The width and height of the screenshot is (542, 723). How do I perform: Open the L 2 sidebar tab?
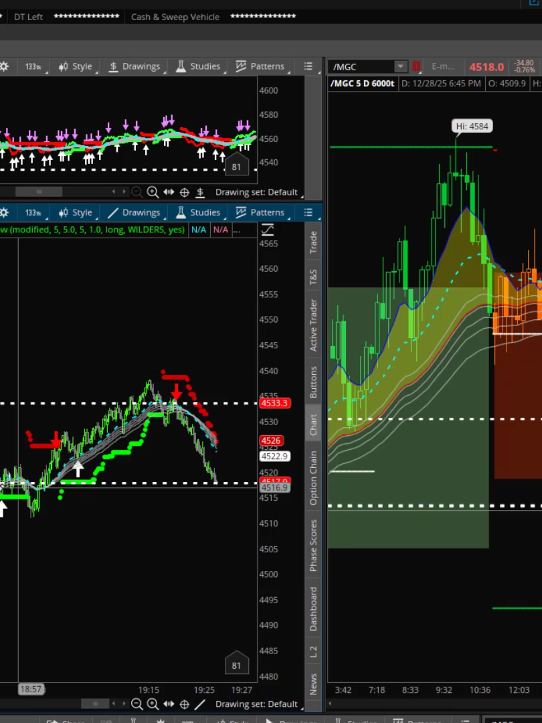[313, 652]
